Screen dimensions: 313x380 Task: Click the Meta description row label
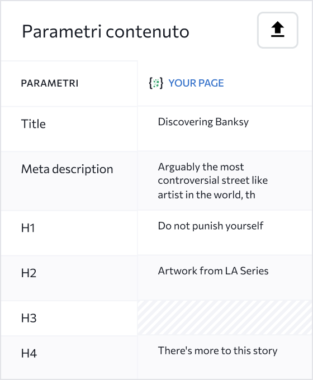pos(67,169)
